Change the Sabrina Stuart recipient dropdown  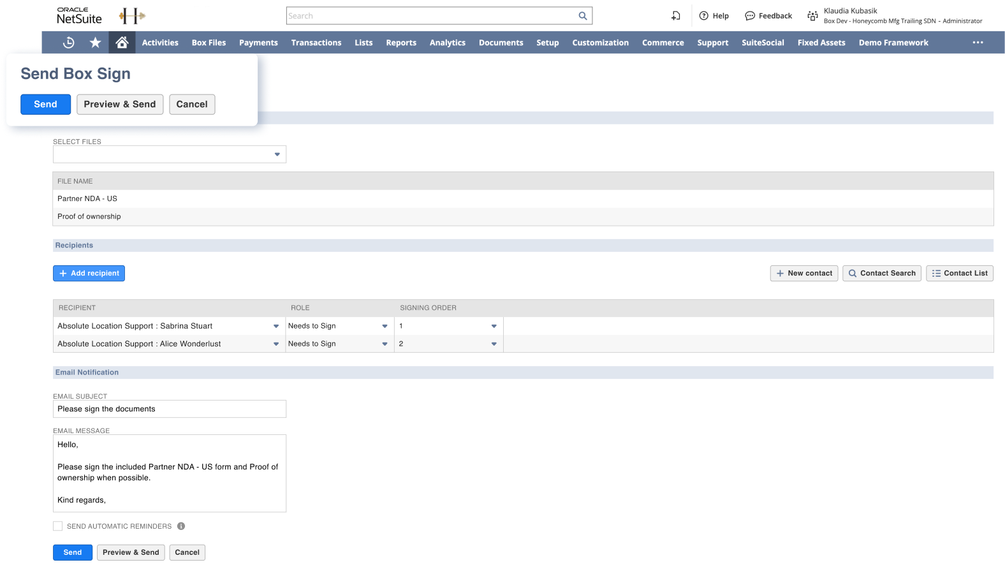275,326
